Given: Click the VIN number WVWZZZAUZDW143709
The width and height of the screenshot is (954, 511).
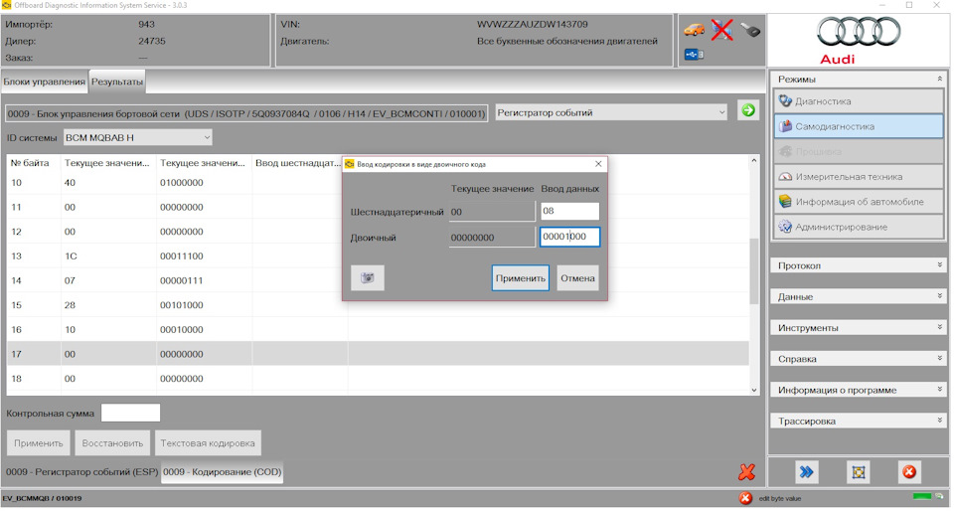Looking at the screenshot, I should tap(533, 24).
